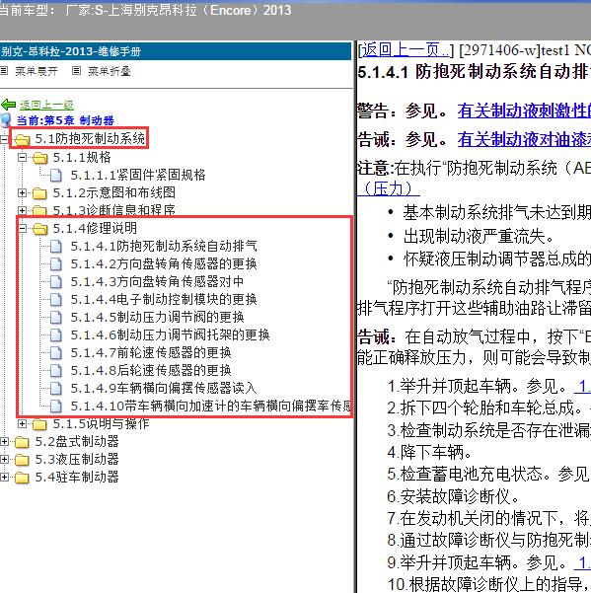Select 5.1.4.10带车辆横向加速计 entry
The height and width of the screenshot is (593, 591).
click(x=211, y=407)
